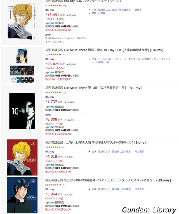Image resolution: width=179 pixels, height=214 pixels.
Task: Open the Die Neue These 邂逅・星乱 Blu-ray BOX title
Action: pos(104,50)
